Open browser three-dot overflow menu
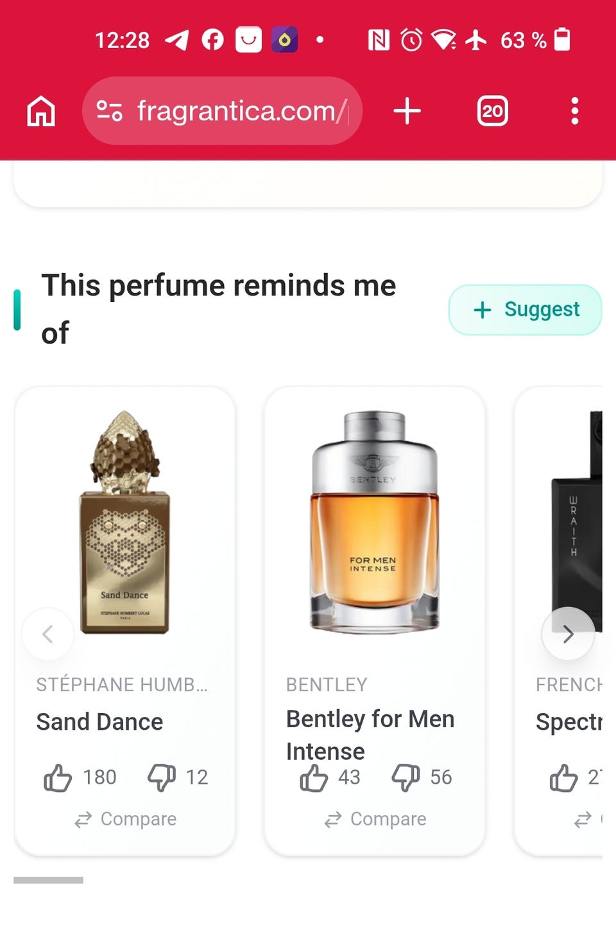The height and width of the screenshot is (943, 616). point(574,111)
